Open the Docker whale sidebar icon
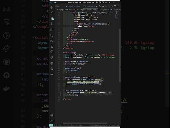This screenshot has width=170, height=128. pyautogui.click(x=52, y=74)
